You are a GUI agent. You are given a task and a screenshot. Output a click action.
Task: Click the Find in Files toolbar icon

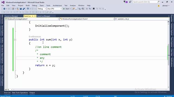(73, 9)
